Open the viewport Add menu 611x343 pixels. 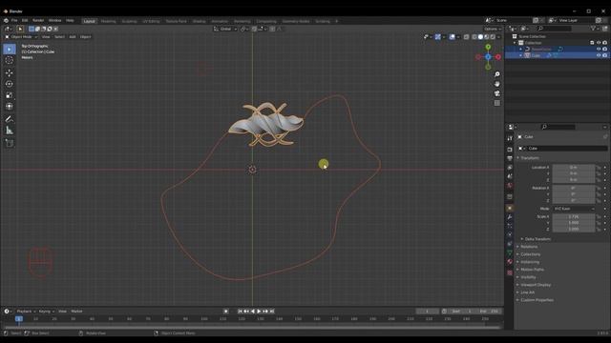coord(73,37)
